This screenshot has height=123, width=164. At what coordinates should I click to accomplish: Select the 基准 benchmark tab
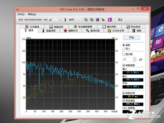29,31
